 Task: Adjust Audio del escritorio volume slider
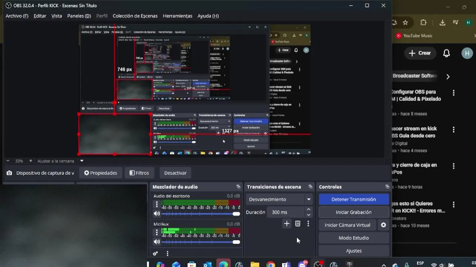coord(201,214)
